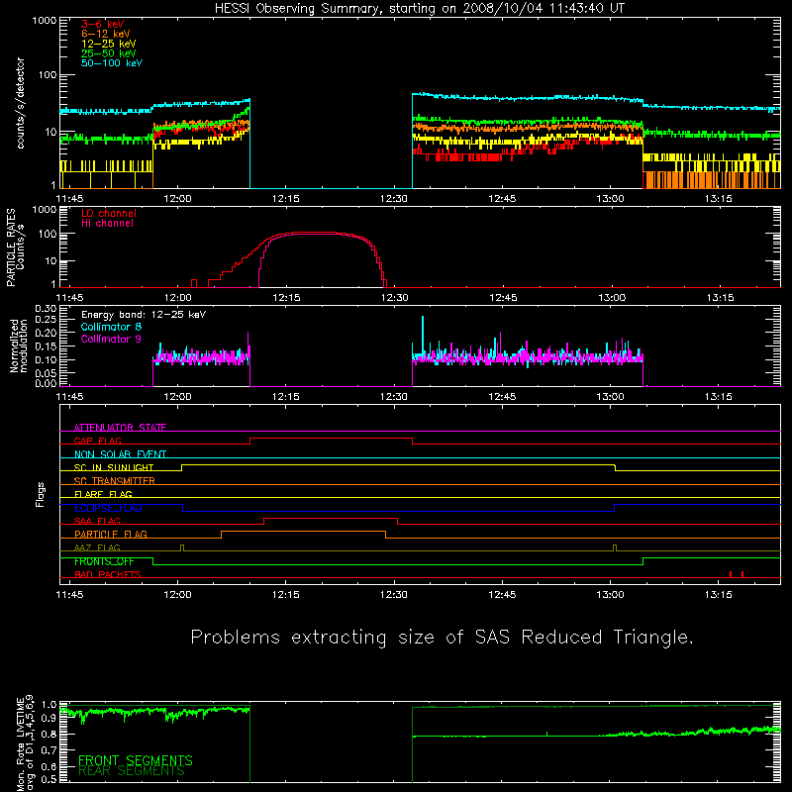
Task: Select the HI channel legend label
Action: click(107, 223)
